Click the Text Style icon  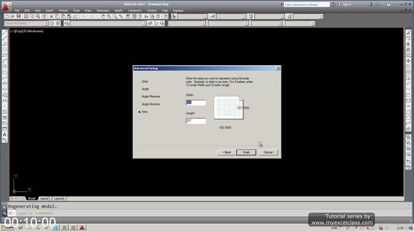click(x=174, y=16)
